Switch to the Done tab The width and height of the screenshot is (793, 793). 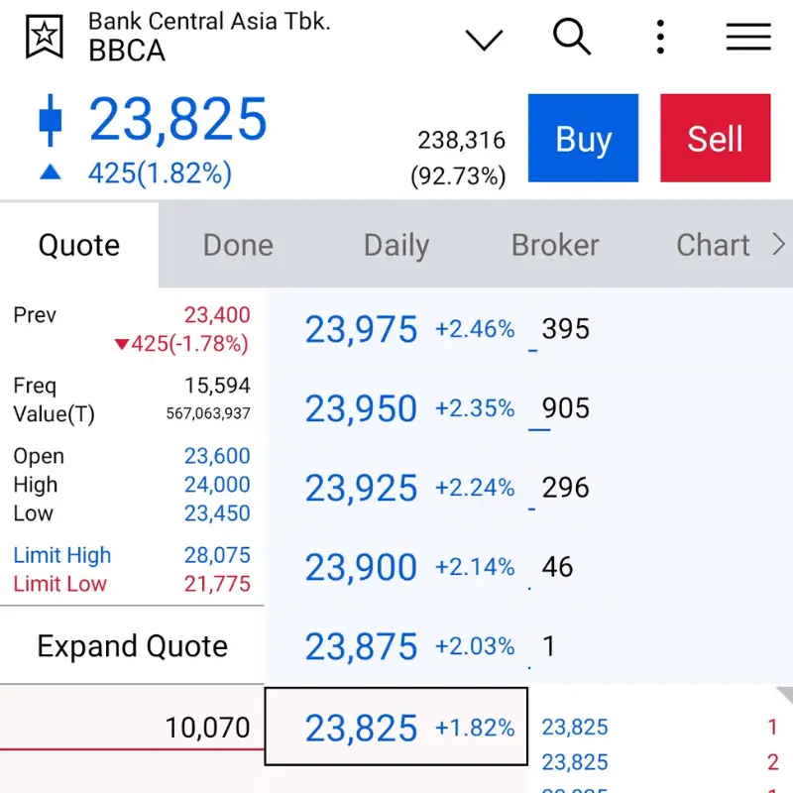point(238,245)
